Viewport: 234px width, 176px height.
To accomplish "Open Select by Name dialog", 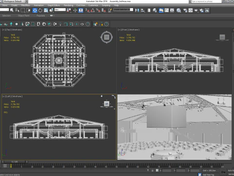I will pyautogui.click(x=17, y=10).
